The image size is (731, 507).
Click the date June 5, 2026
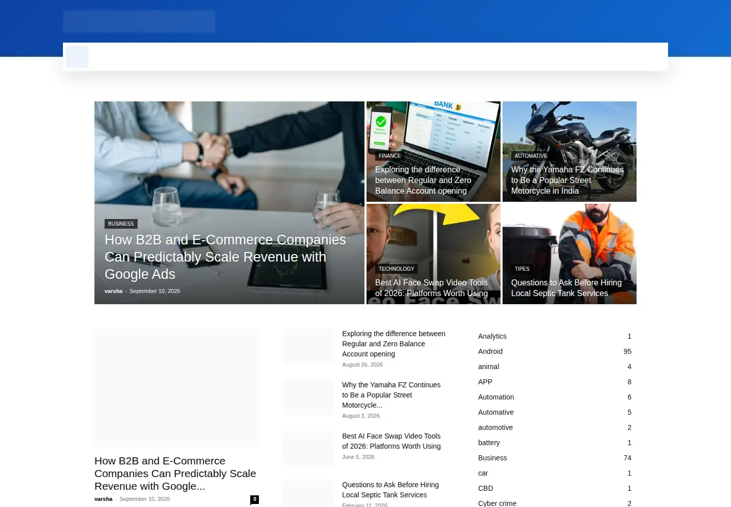pyautogui.click(x=358, y=457)
